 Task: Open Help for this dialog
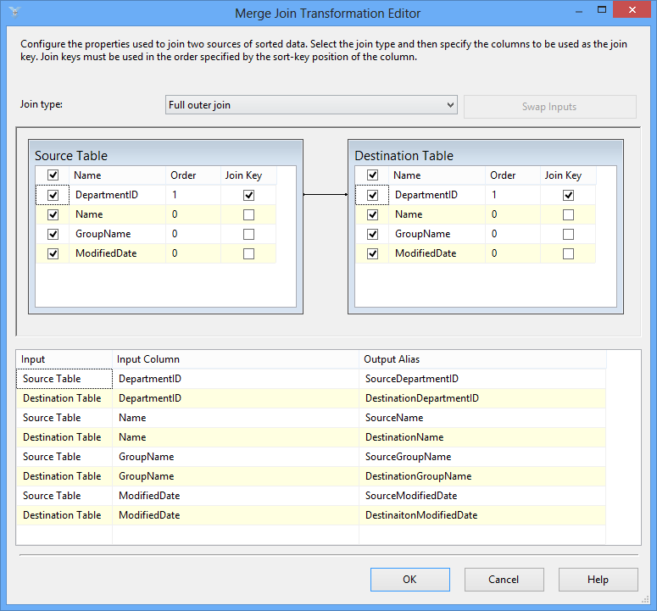(598, 580)
